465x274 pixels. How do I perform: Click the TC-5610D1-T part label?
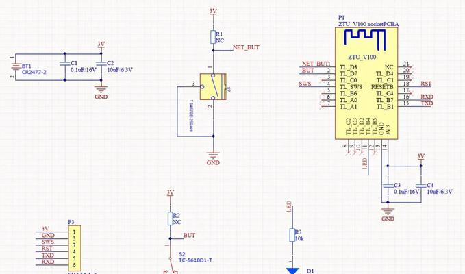pyautogui.click(x=195, y=260)
